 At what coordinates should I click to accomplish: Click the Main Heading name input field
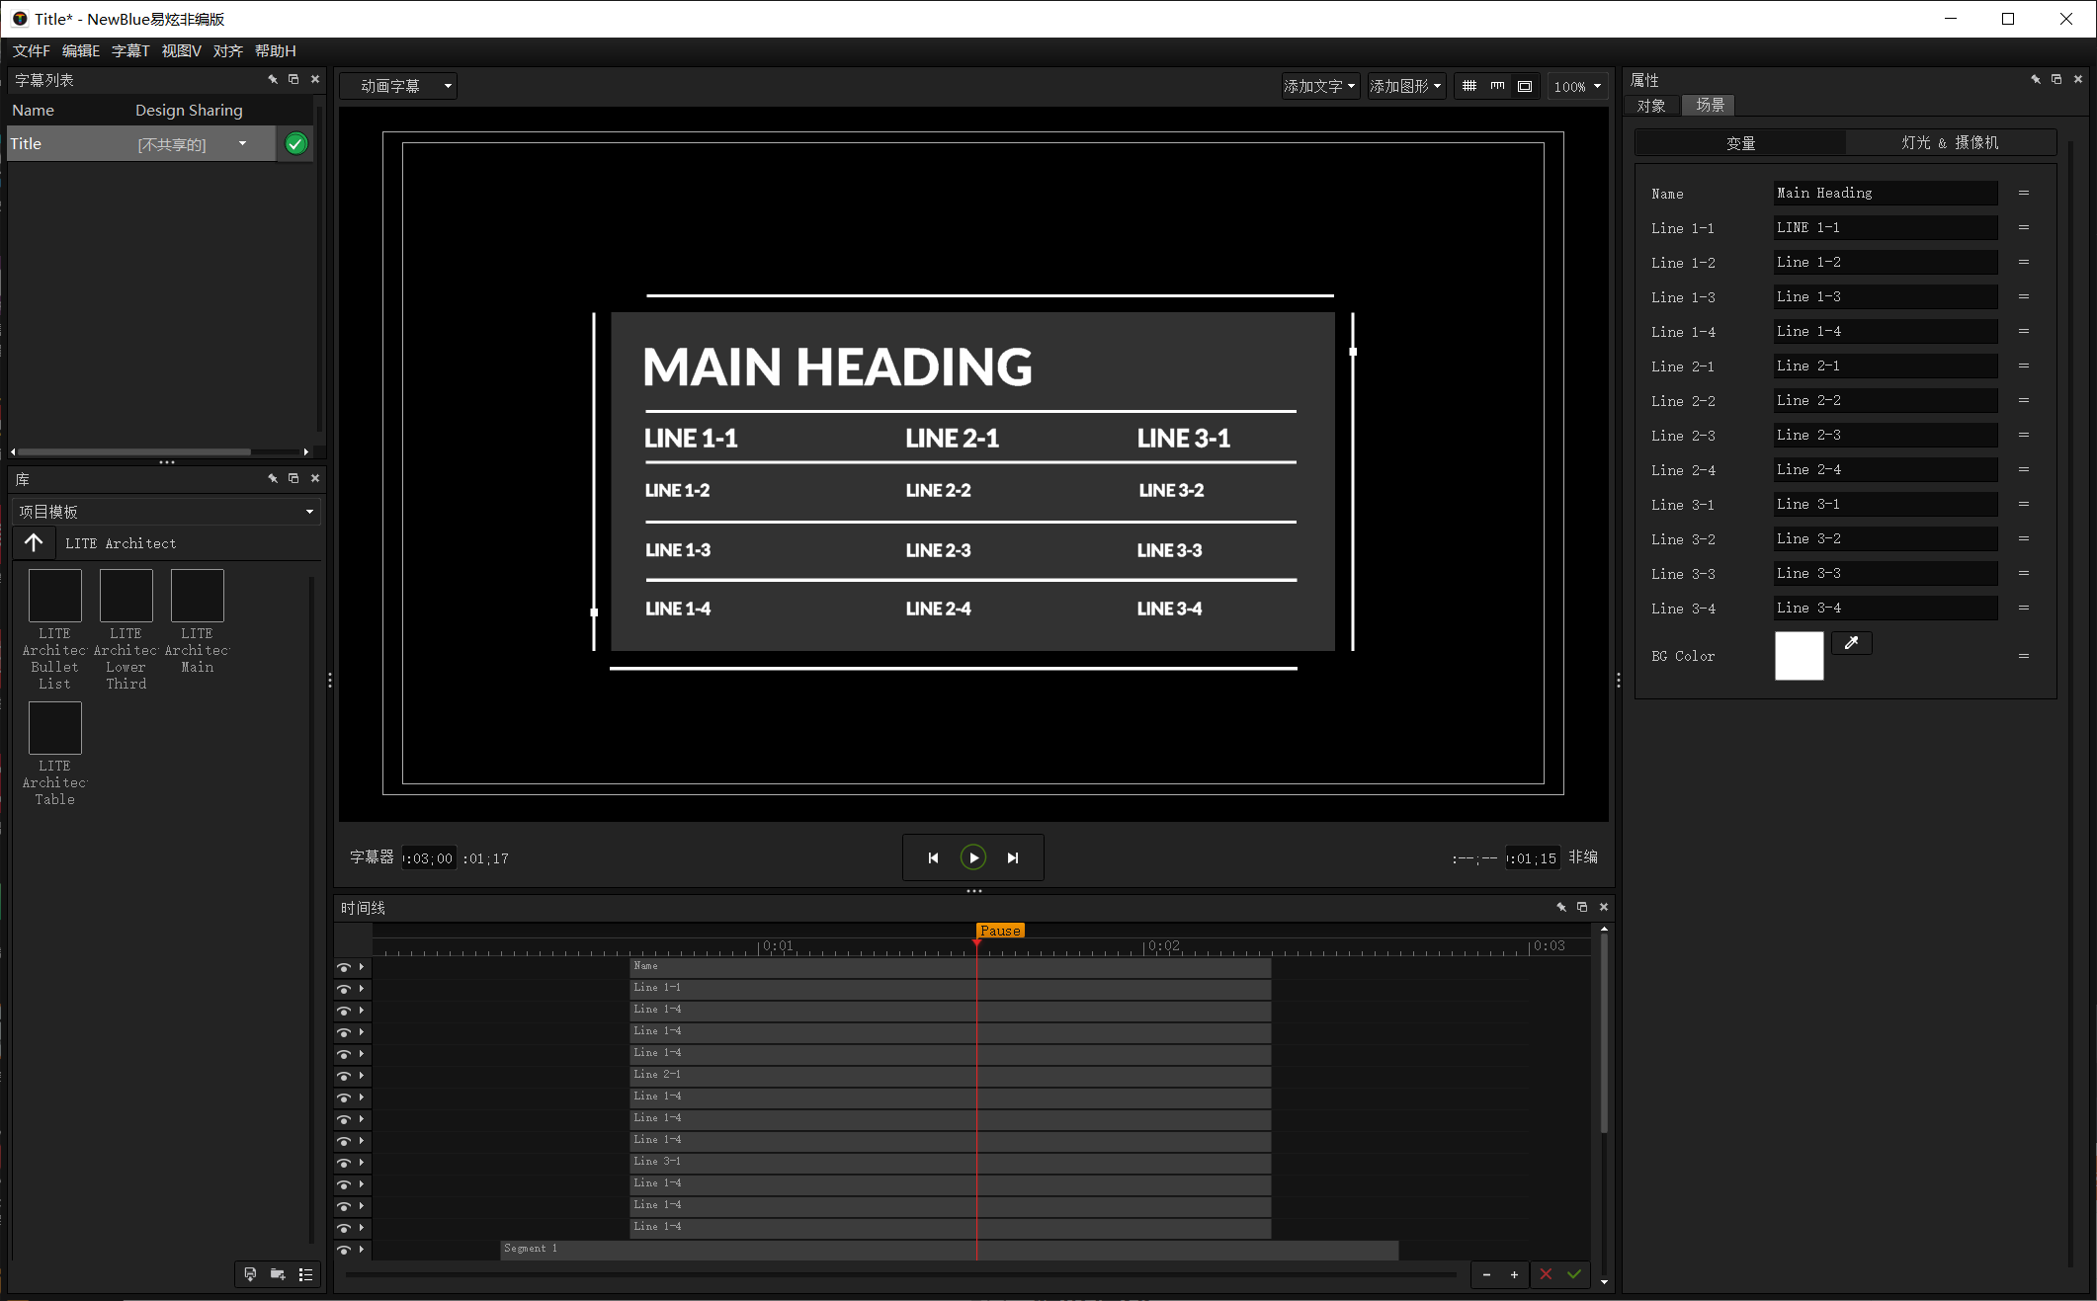[1885, 193]
